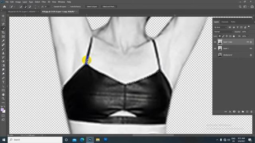Expand the Fill slider dropdown
The image size is (255, 143).
[x=248, y=36]
